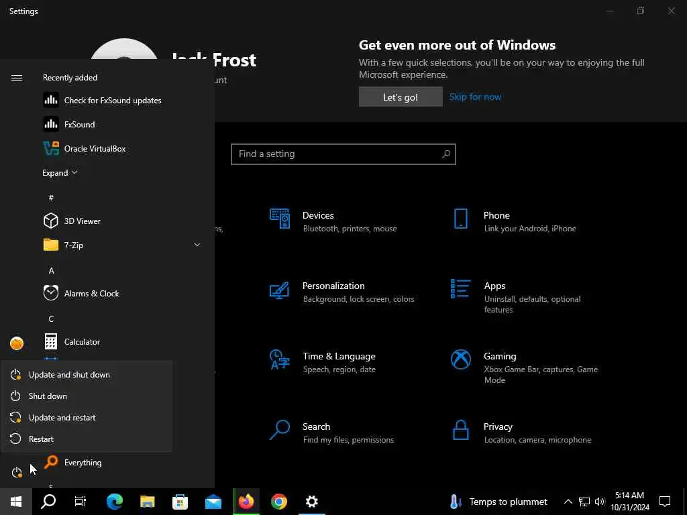This screenshot has height=515, width=687.
Task: Open taskbar Search
Action: (48, 502)
